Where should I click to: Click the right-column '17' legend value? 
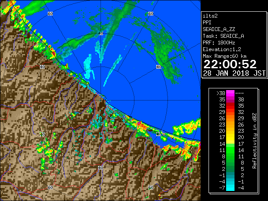pos(241,144)
